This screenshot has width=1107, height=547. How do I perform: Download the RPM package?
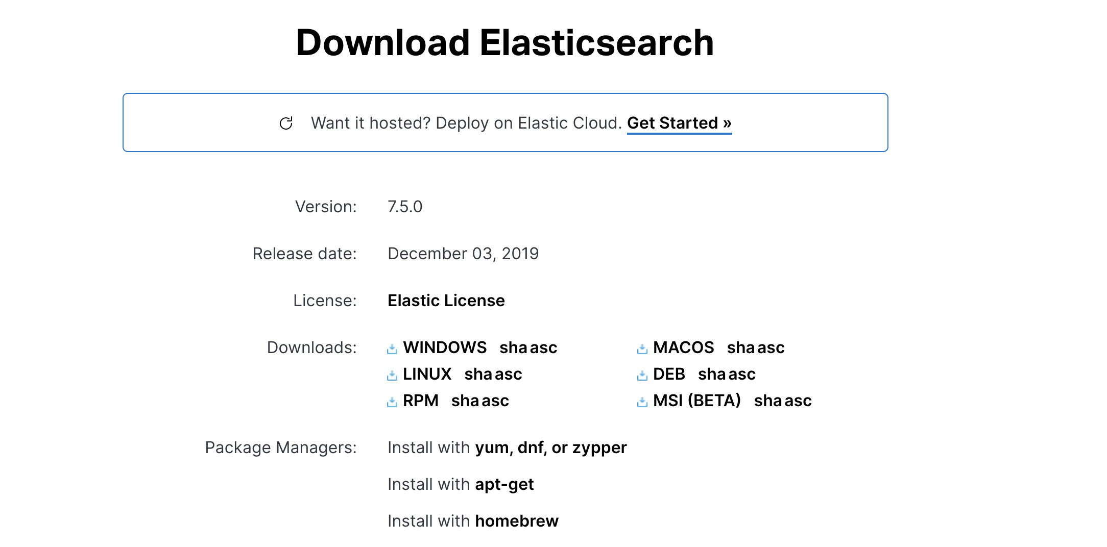point(421,401)
